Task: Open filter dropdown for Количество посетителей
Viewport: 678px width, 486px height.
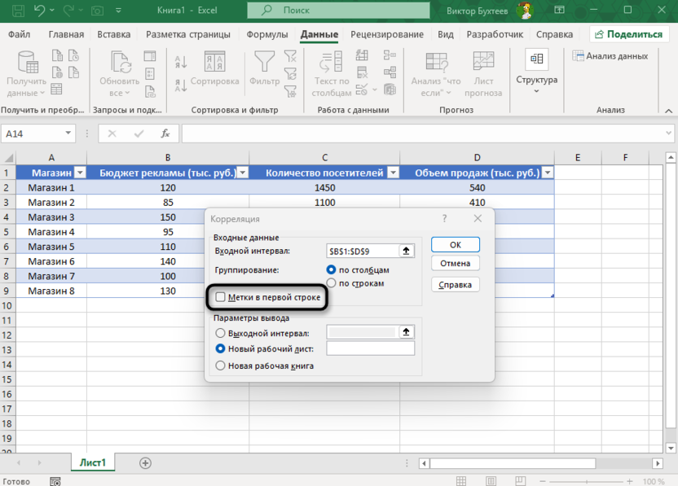Action: (x=393, y=173)
